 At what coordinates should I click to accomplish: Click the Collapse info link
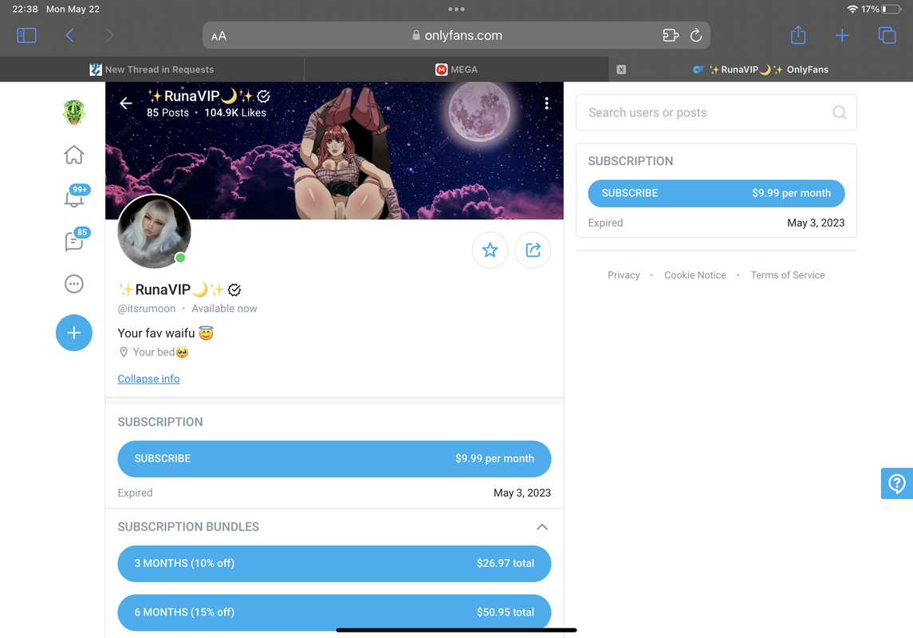[148, 379]
